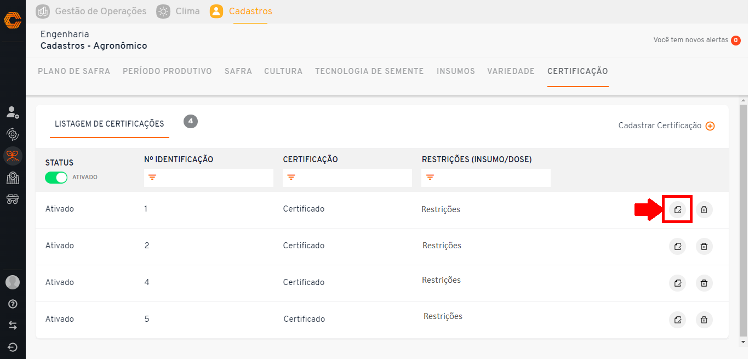The width and height of the screenshot is (749, 359).
Task: Click the vertical scrollbar on the right
Action: pos(744,219)
